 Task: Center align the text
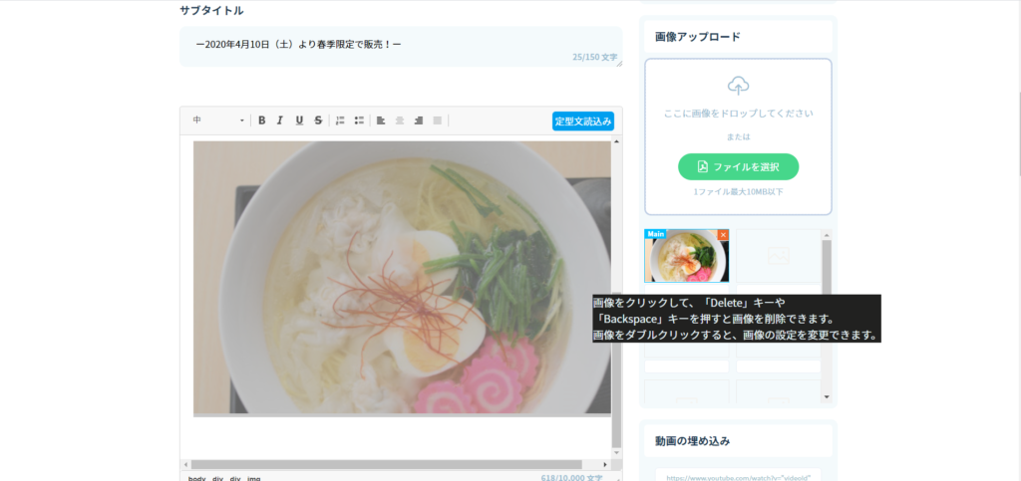(400, 120)
